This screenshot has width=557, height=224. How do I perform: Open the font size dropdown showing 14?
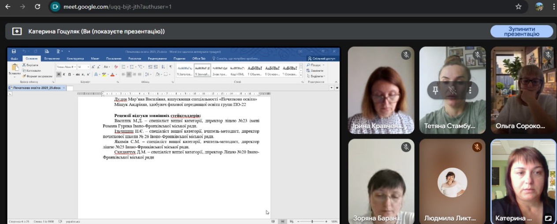pyautogui.click(x=88, y=67)
